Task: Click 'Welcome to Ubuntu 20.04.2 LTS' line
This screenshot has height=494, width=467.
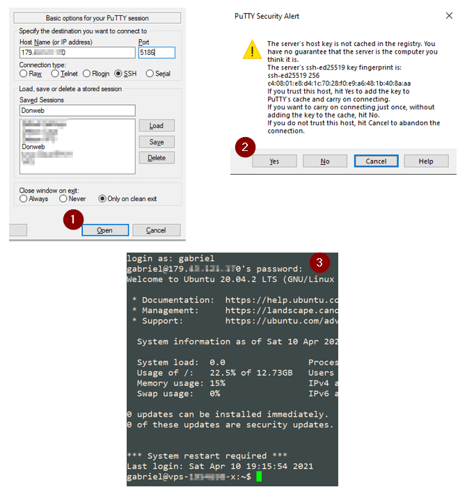Action: 230,280
